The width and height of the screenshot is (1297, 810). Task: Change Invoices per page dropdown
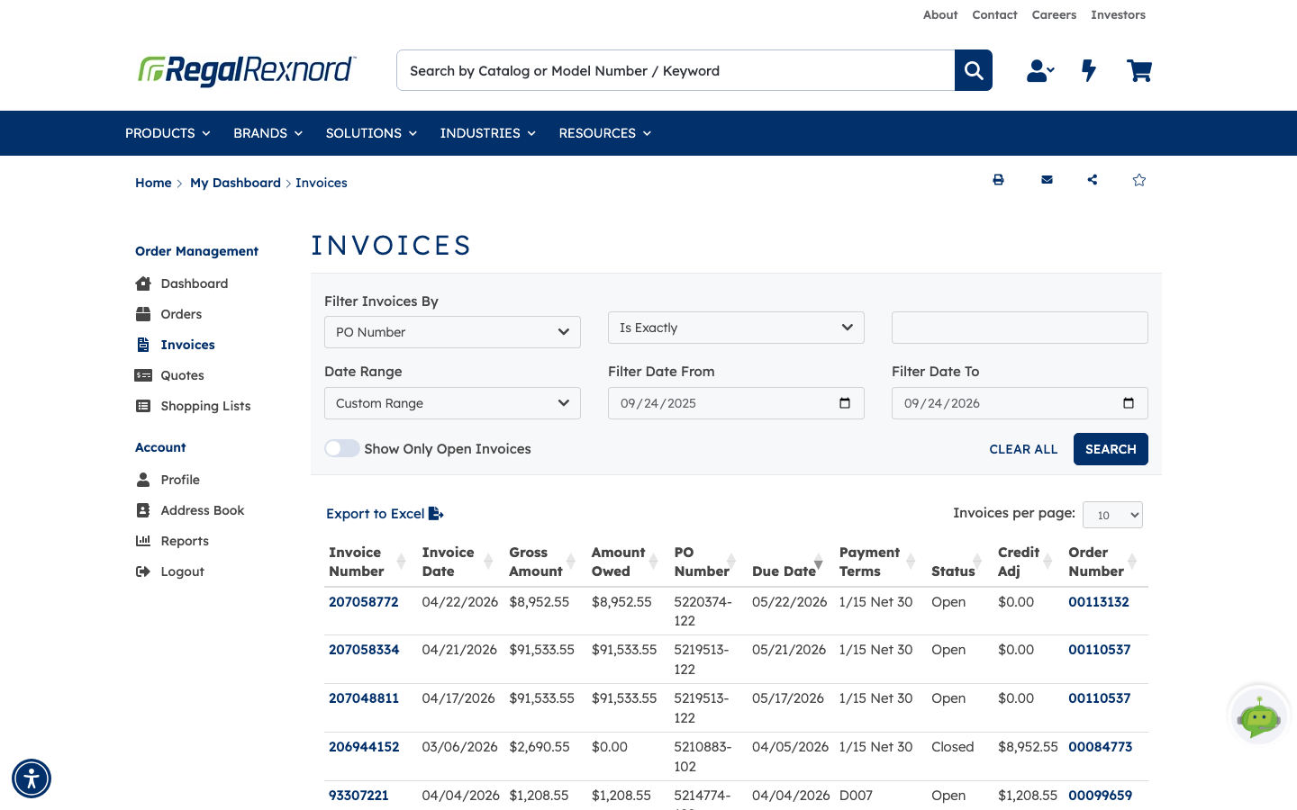[x=1112, y=515]
